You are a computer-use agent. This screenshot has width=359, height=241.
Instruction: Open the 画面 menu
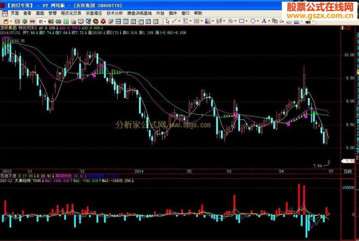(40, 13)
